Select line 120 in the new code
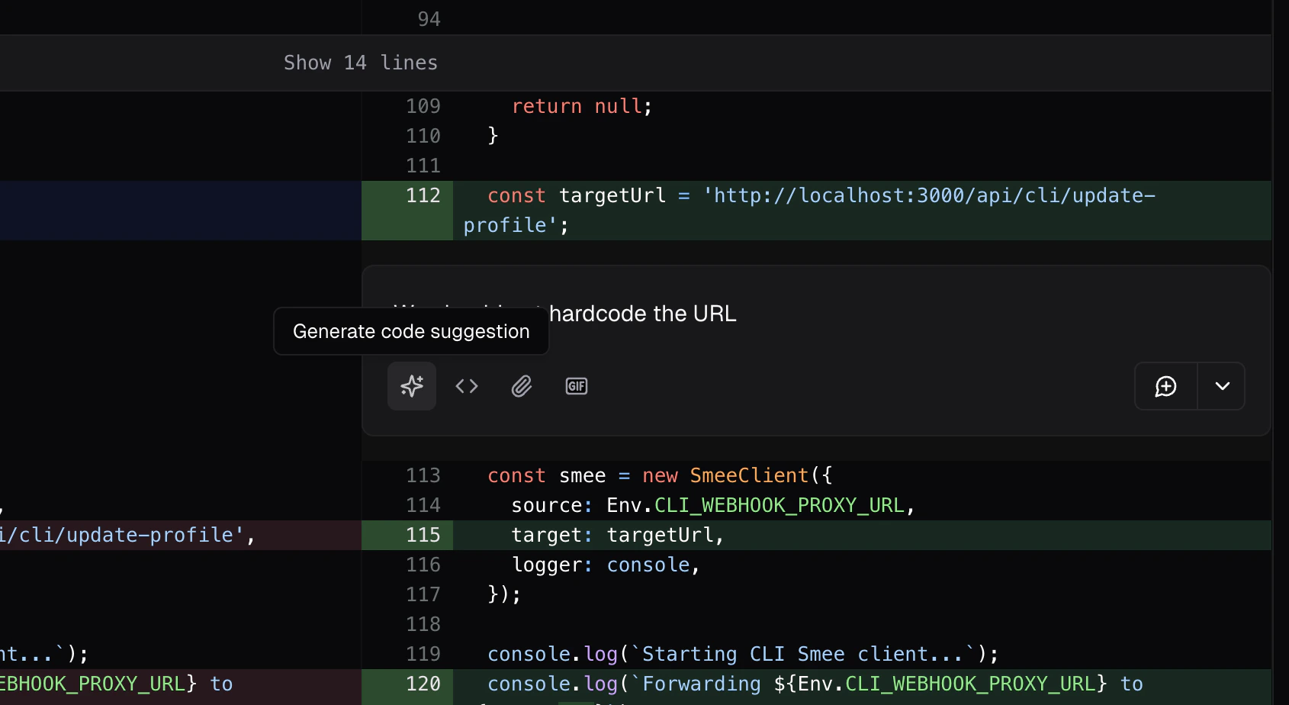This screenshot has width=1289, height=705. pyautogui.click(x=424, y=684)
